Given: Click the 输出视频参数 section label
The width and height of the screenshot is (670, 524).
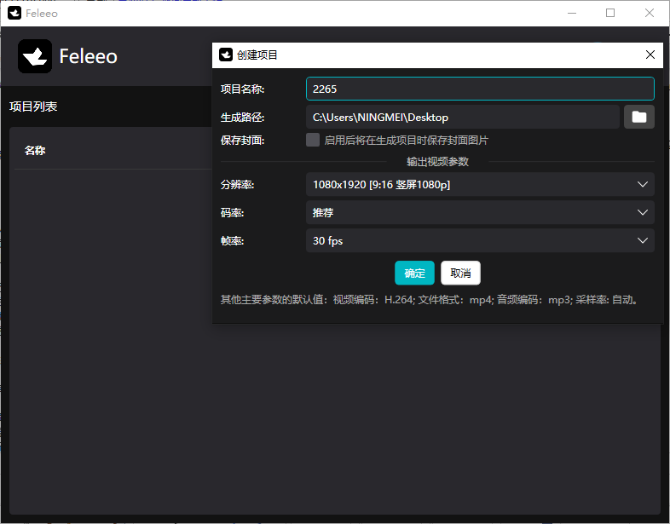Looking at the screenshot, I should click(x=437, y=161).
